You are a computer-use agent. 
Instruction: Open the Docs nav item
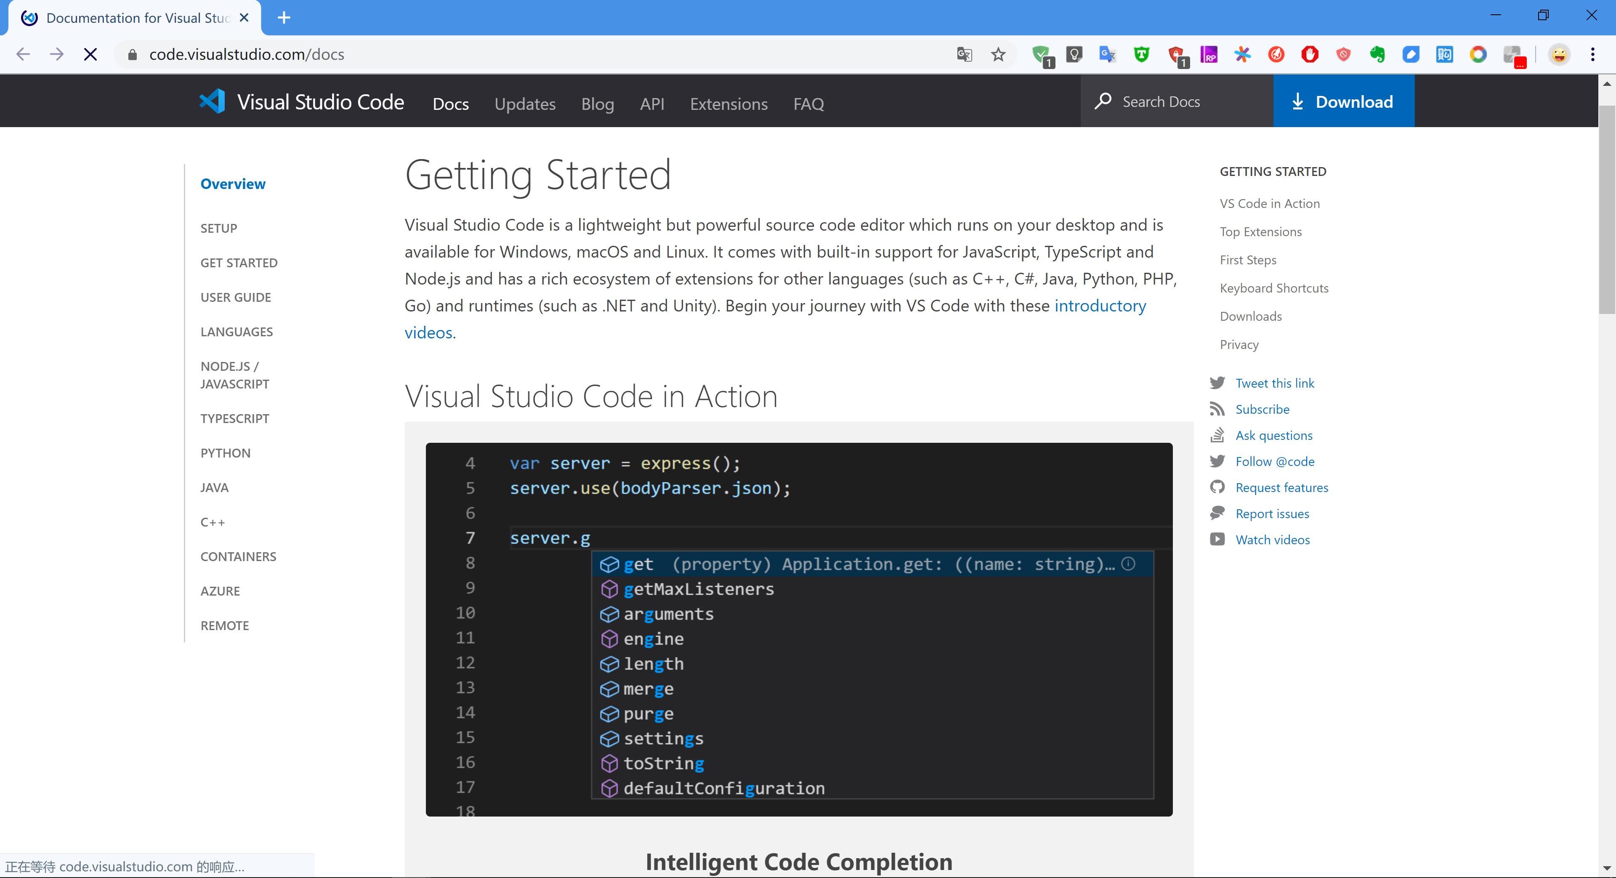click(x=450, y=104)
